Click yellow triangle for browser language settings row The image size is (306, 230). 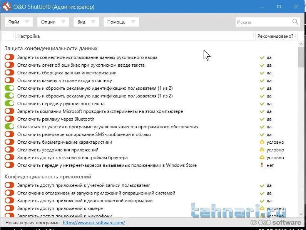[x=262, y=157]
